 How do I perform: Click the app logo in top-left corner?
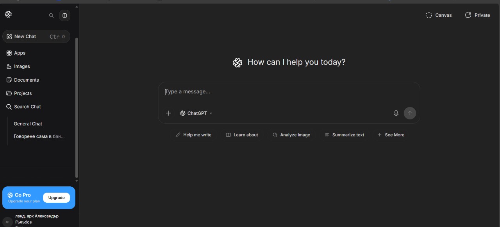pos(9,14)
